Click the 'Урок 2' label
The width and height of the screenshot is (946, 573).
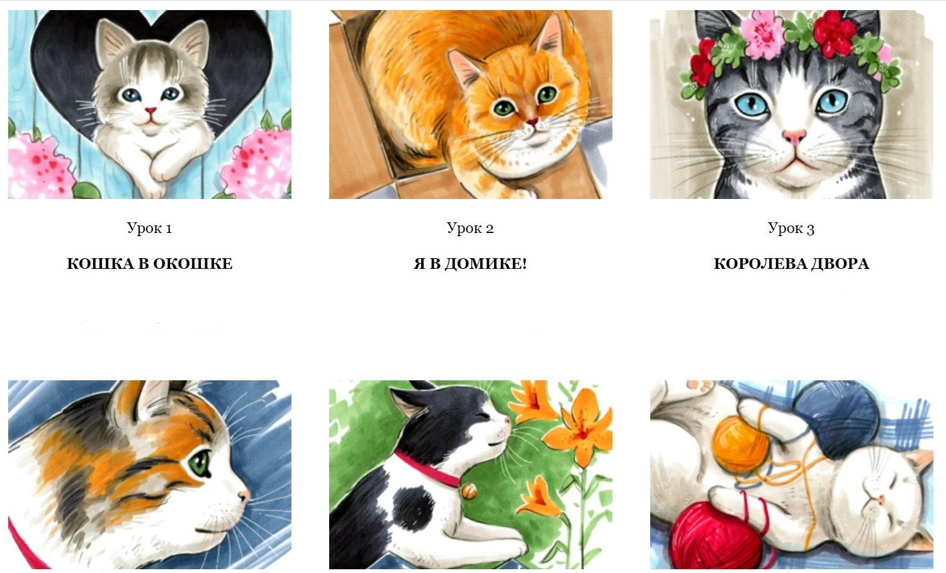coord(471,228)
